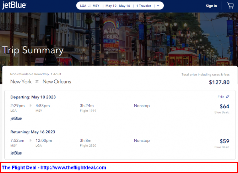
Task: Click the route swap arrows in search pill
Action: tap(90, 6)
